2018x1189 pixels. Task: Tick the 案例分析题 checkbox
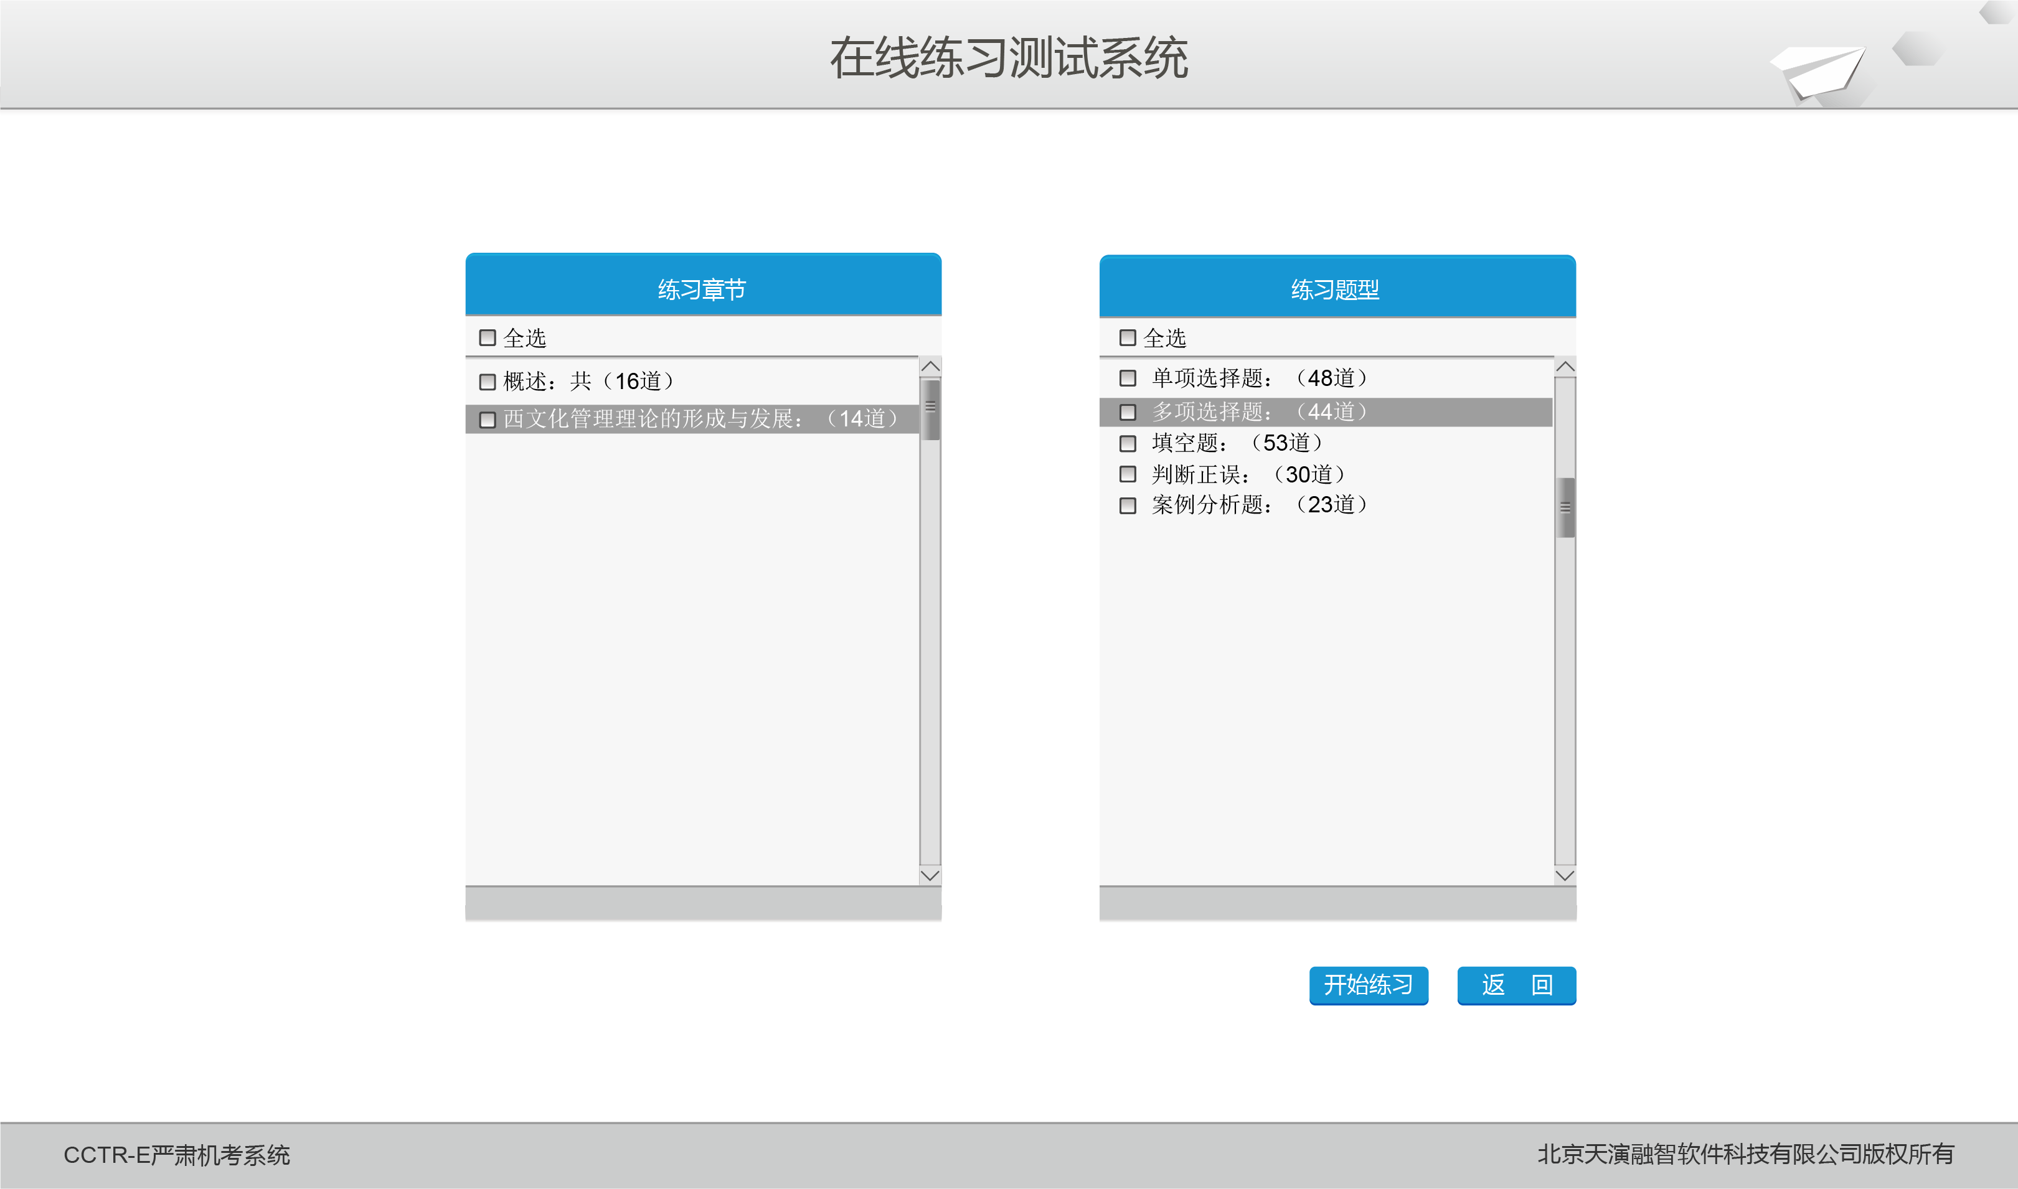tap(1128, 505)
